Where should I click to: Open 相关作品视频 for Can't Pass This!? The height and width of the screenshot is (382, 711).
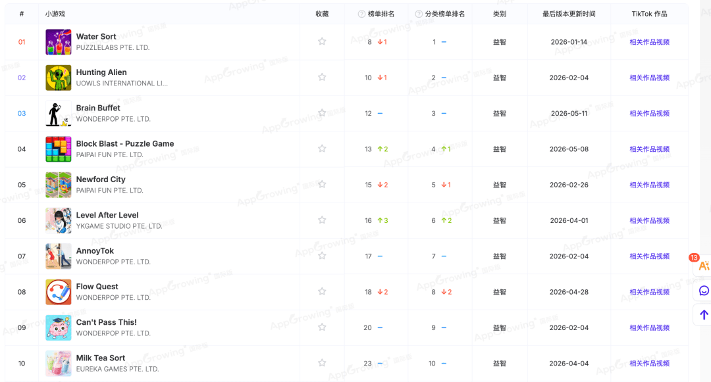click(x=649, y=327)
